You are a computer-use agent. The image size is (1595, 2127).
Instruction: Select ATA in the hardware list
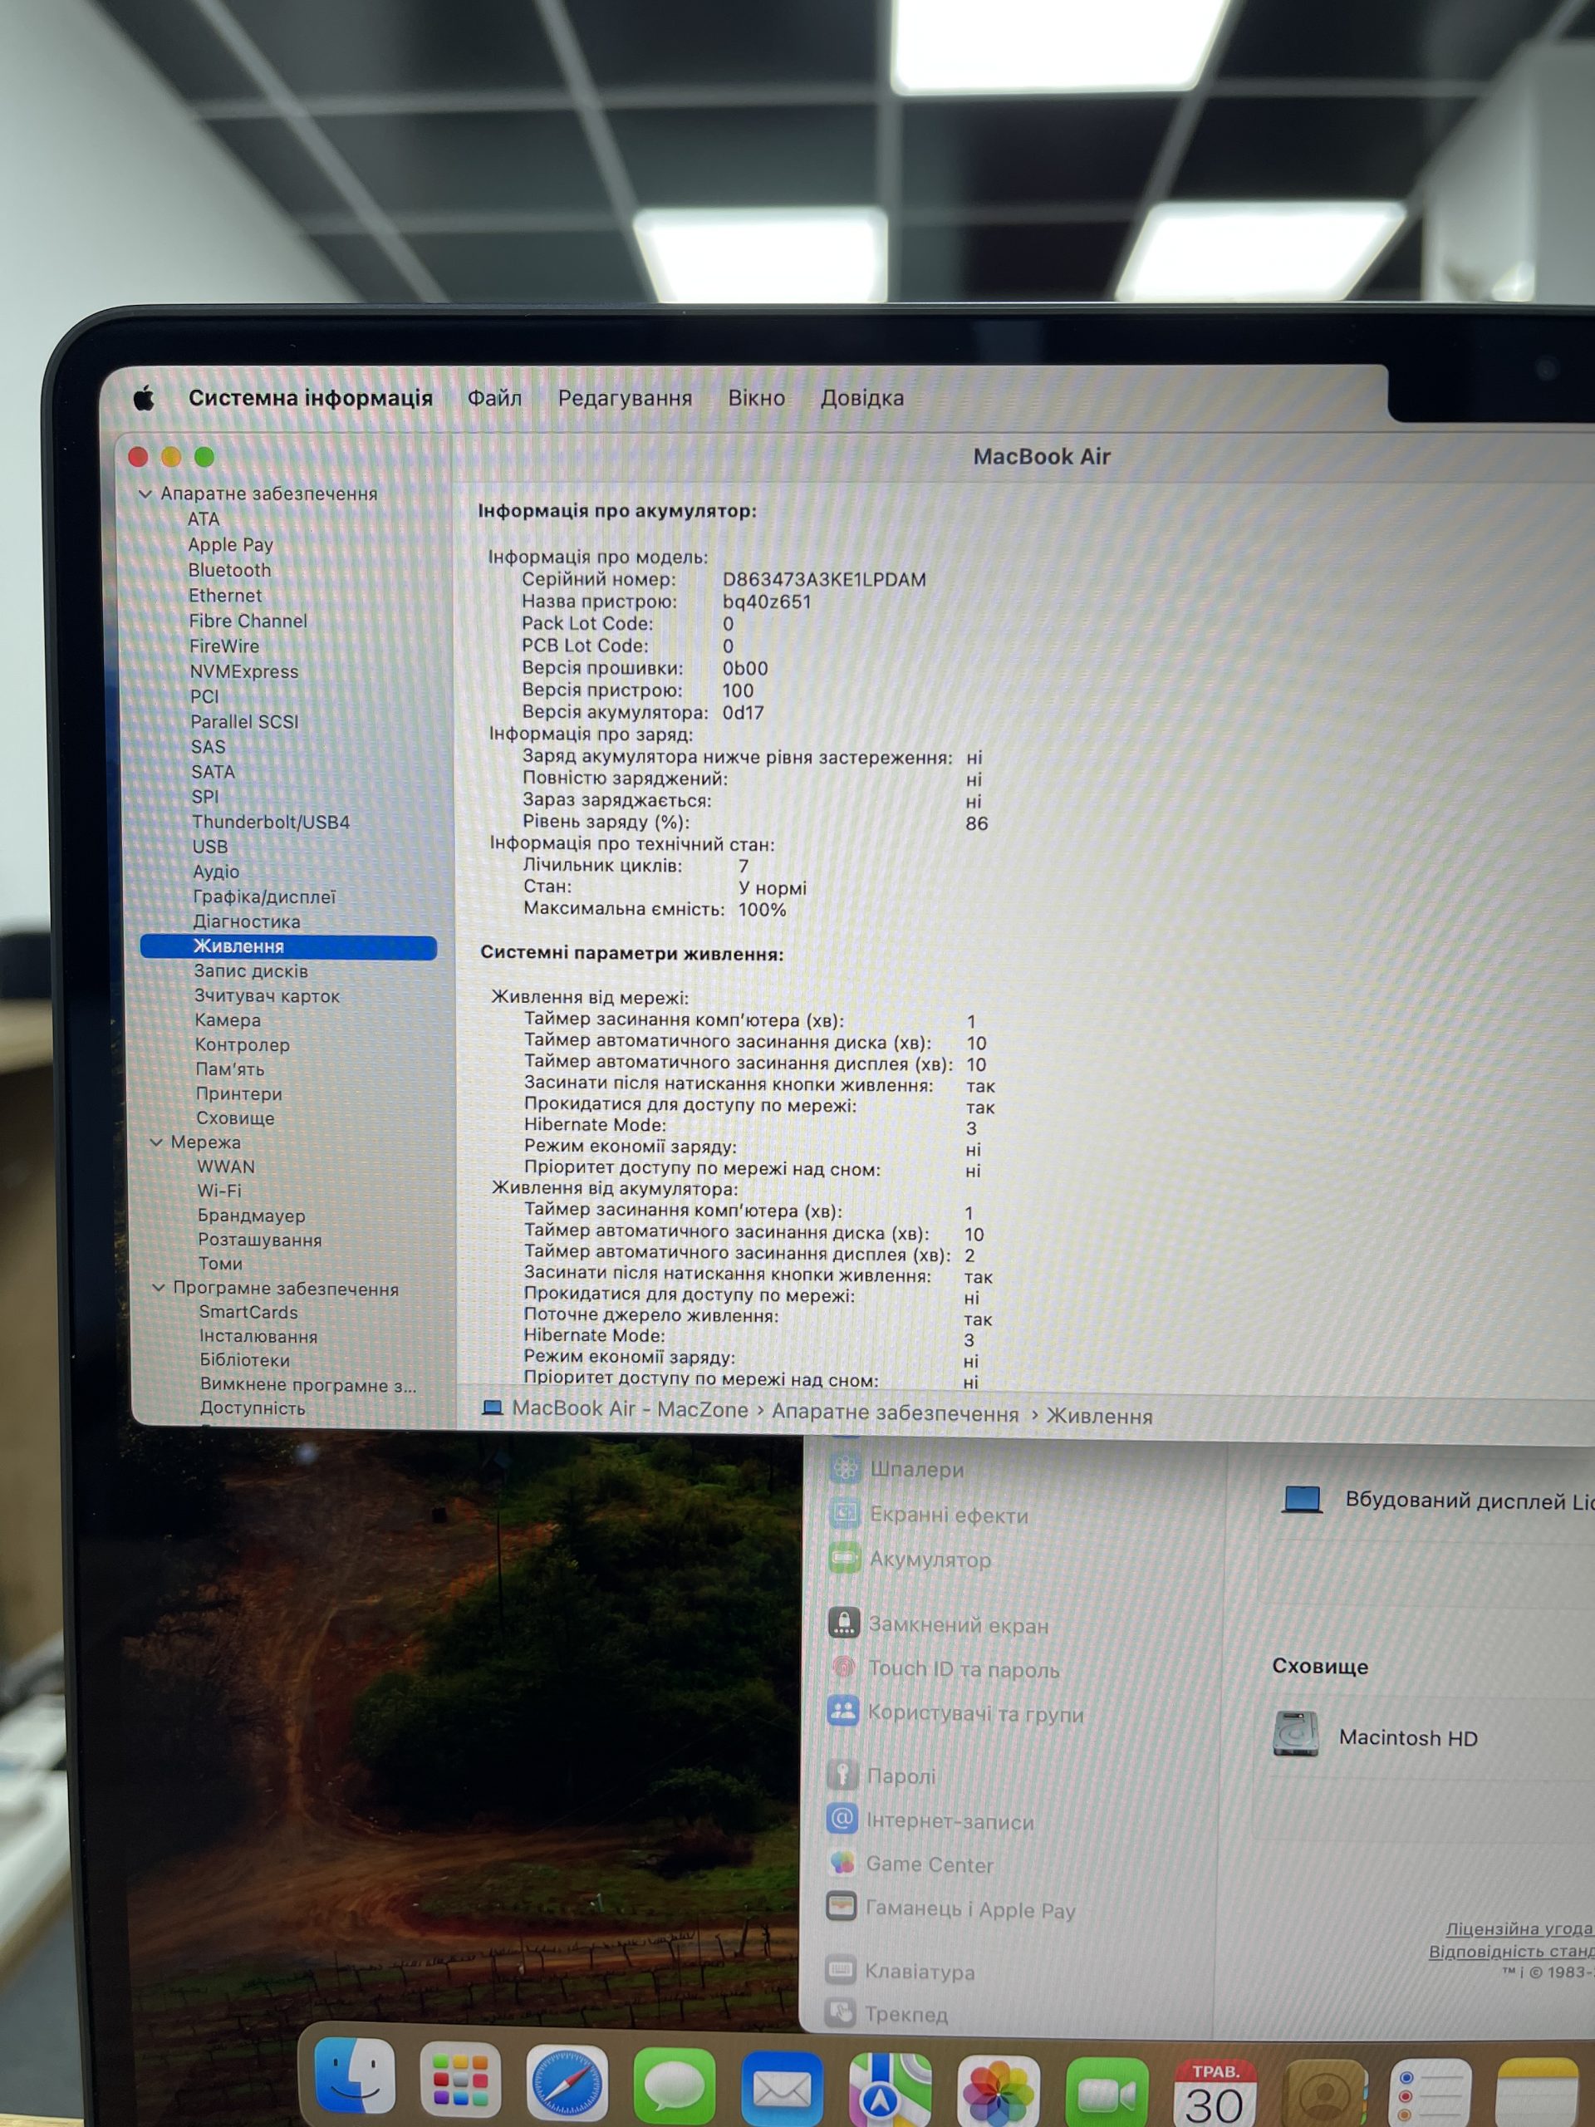[203, 518]
